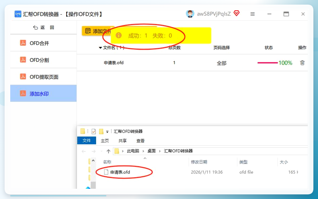Click the Explorer nav pane scroll up arrow
Viewport: 318px width, 199px height.
[93, 161]
